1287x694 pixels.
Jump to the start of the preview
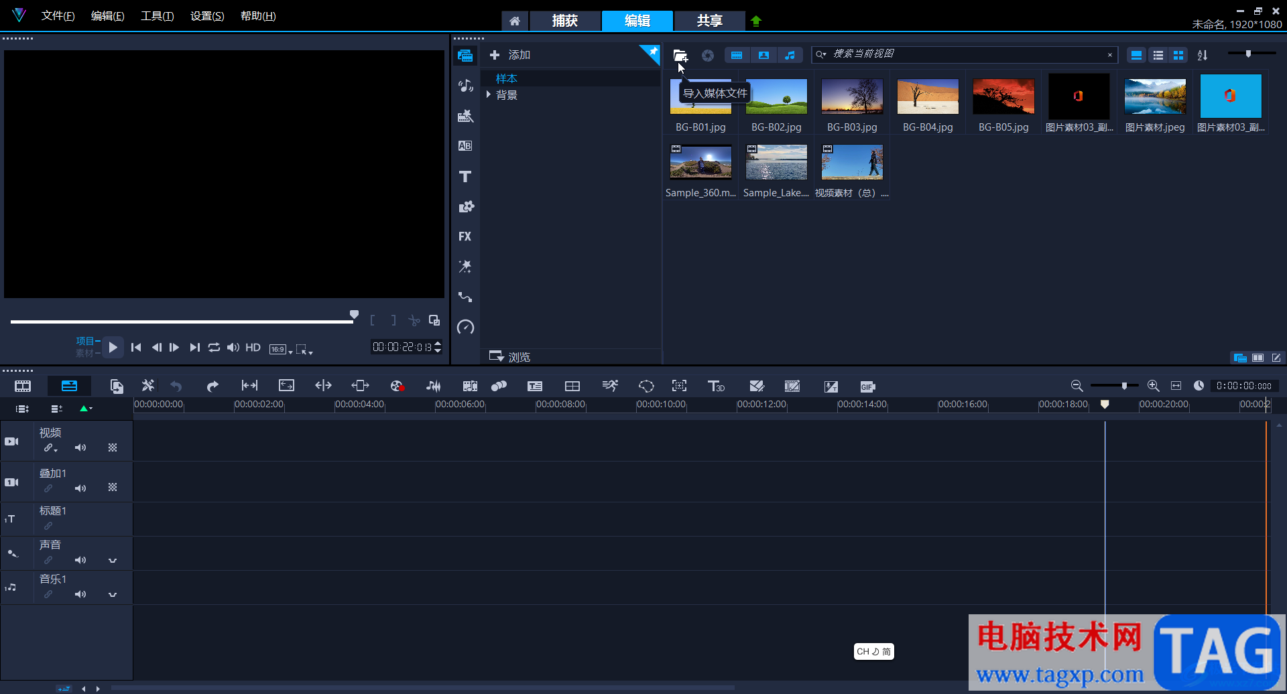pyautogui.click(x=136, y=347)
